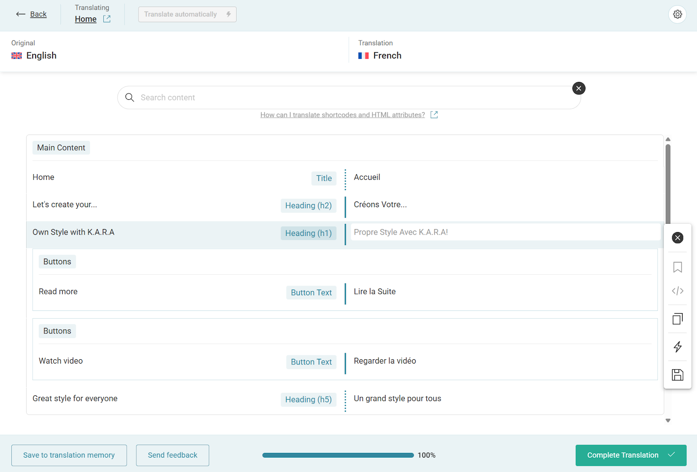Viewport: 697px width, 472px height.
Task: Click the 'Regarder la vidéo' translation
Action: point(385,361)
